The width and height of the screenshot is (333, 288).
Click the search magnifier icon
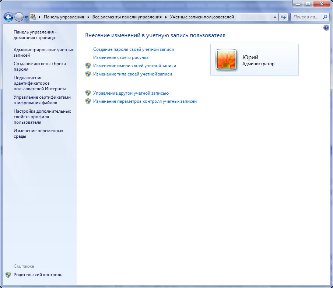click(325, 17)
